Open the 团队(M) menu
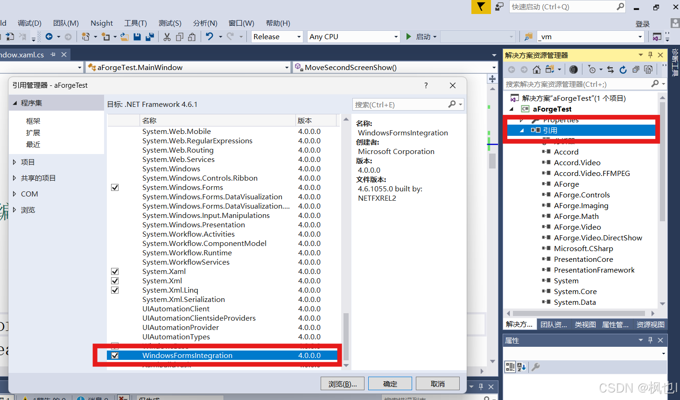This screenshot has height=400, width=680. tap(66, 23)
